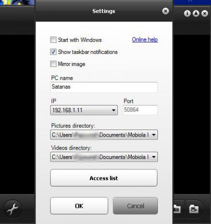Start video recording with camcorder icon
The image size is (211, 224).
point(193,209)
